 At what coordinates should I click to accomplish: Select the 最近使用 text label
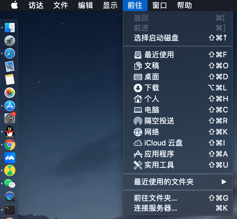tap(159, 55)
